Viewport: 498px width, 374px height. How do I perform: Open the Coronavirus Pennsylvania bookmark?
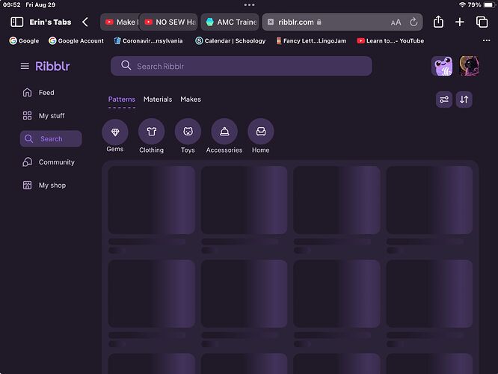coord(148,40)
